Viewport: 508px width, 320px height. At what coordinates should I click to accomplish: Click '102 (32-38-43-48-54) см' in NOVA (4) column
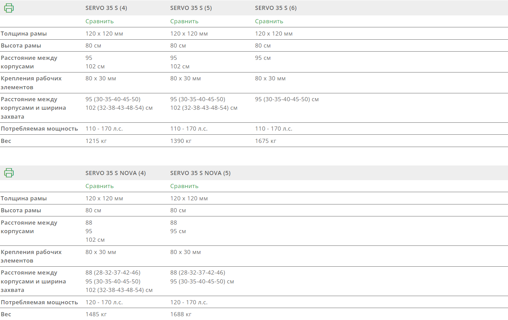119,290
